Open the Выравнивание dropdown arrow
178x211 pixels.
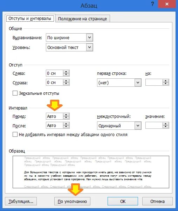89,37
